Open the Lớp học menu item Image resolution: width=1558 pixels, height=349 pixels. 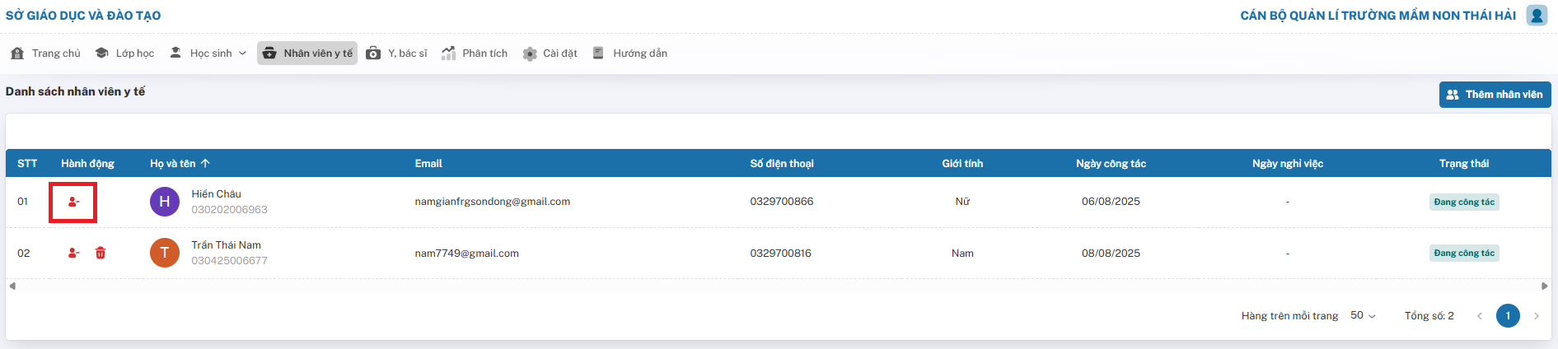pos(124,54)
